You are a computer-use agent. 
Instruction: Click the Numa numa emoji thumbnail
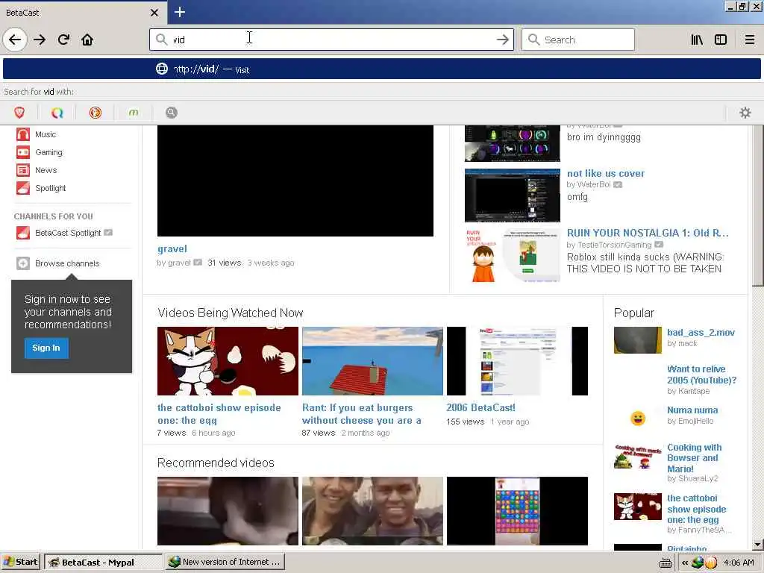tap(638, 418)
